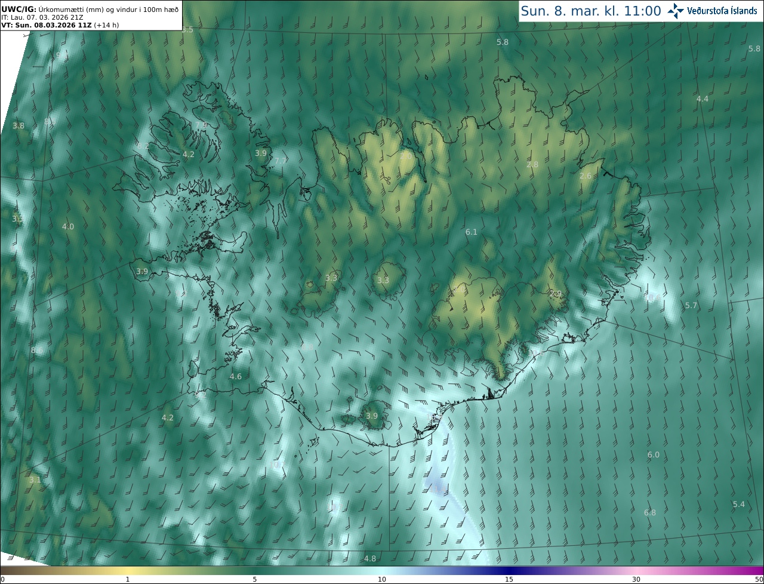Screen dimensions: 764x584
Task: Click the '5' tick label on the color scale
Action: tap(255, 579)
